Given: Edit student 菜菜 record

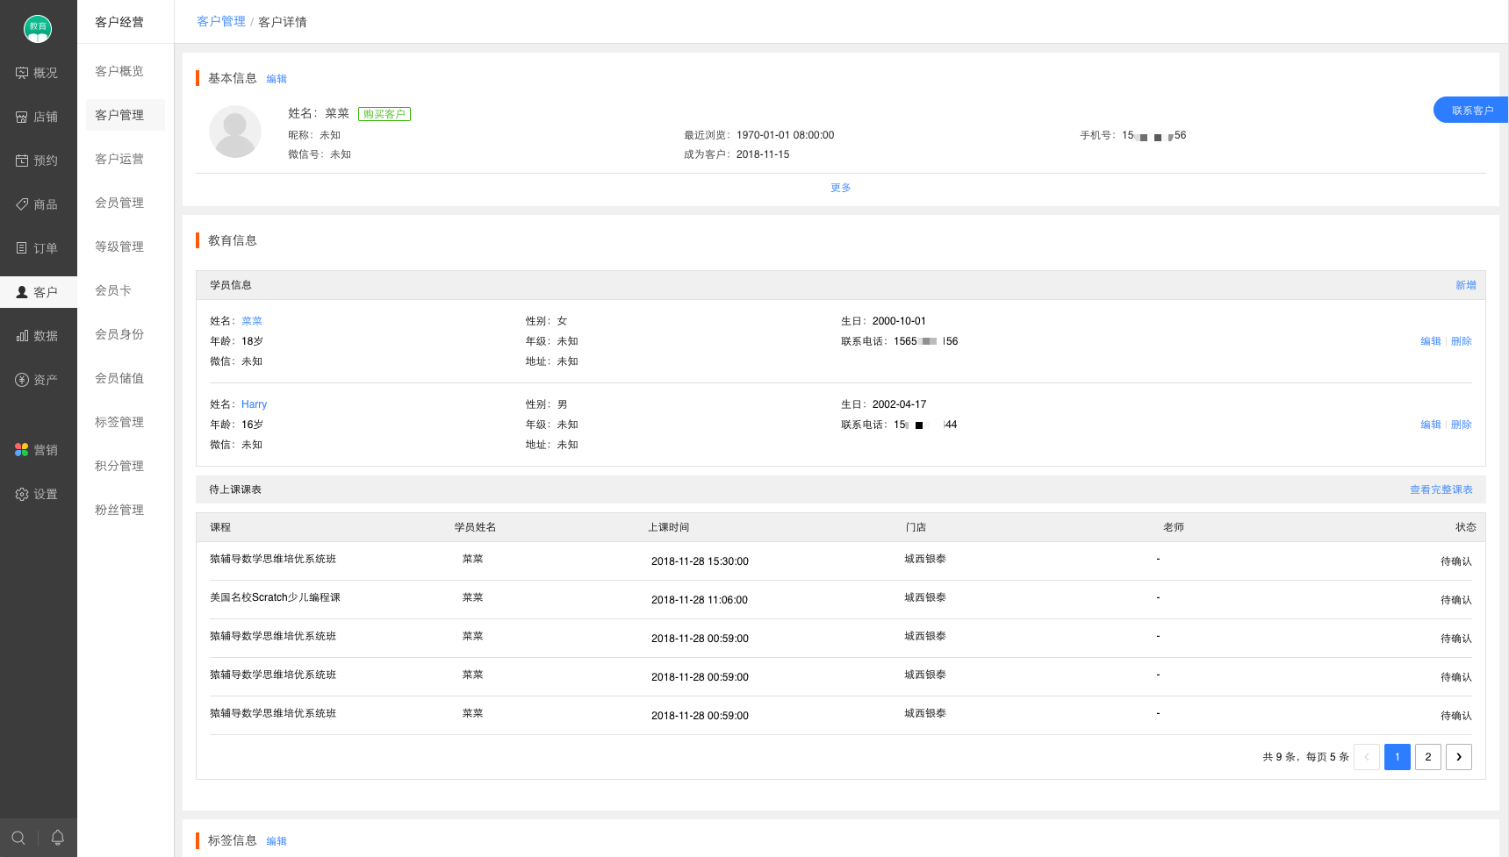Looking at the screenshot, I should (x=1431, y=341).
